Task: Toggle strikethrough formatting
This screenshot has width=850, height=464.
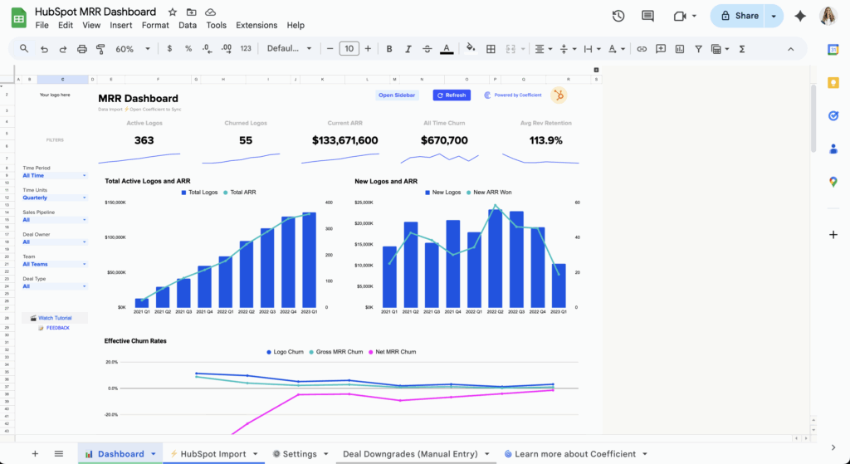Action: 427,49
